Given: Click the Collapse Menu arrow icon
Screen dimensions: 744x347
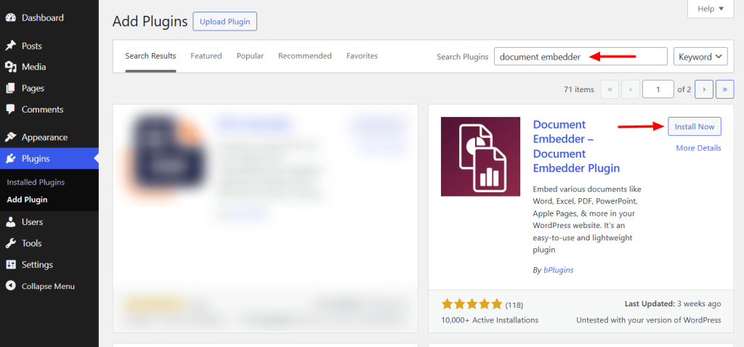Looking at the screenshot, I should [x=10, y=286].
